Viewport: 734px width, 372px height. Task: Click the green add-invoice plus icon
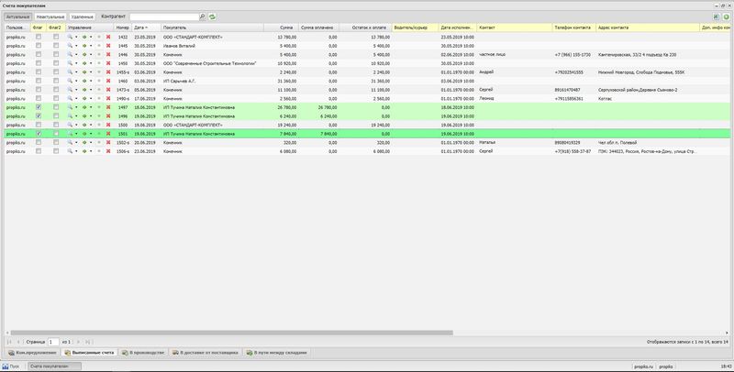coord(726,16)
